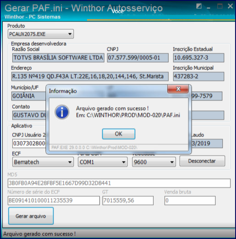Viewport: 236px width, 239px height.
Task: Click the CNPJ field 07.577.599/0005-01
Action: pos(138,58)
